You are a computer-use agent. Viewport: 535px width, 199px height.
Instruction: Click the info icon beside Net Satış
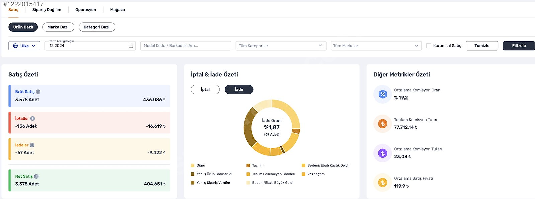[36, 176]
